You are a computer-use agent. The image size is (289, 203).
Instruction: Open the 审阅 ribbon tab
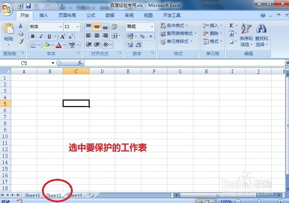click(x=129, y=16)
